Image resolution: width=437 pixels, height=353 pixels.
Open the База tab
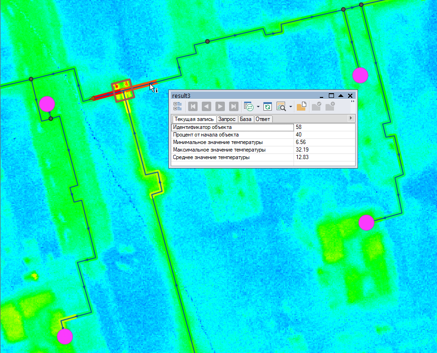coord(246,119)
